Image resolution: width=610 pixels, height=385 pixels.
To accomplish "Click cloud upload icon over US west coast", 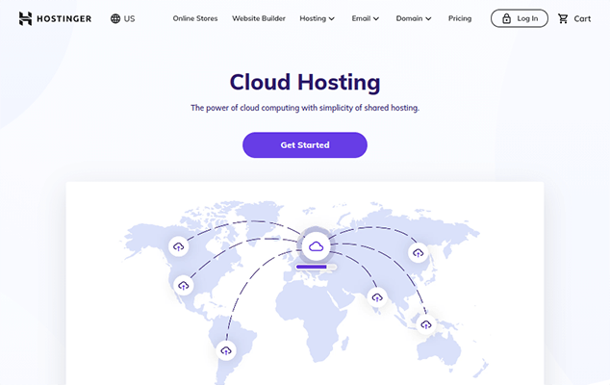I will point(183,285).
